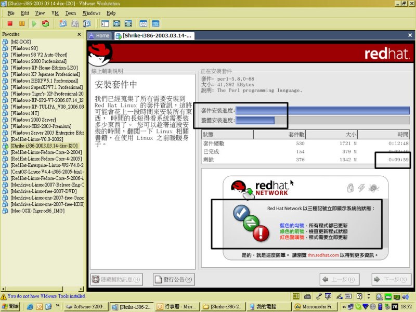Click the CH language bar indicator
The height and width of the screenshot is (312, 416).
pyautogui.click(x=295, y=296)
